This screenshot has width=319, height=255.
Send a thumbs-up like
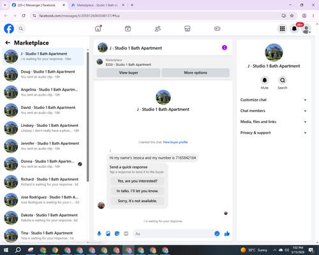coord(227,234)
